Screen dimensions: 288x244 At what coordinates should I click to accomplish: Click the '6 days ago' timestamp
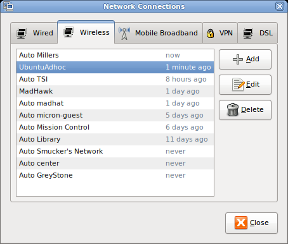185,127
